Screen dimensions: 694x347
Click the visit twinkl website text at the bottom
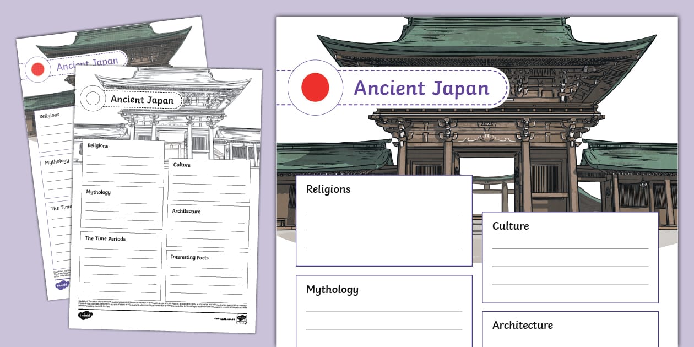tap(225, 318)
